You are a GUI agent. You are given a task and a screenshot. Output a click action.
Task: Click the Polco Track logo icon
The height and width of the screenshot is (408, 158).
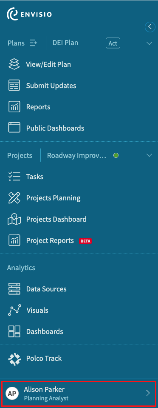[x=14, y=358]
